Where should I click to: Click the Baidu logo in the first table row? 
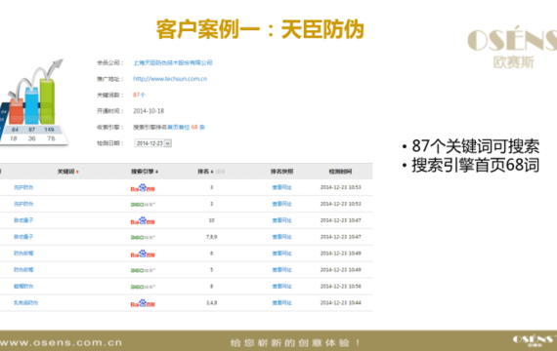pyautogui.click(x=143, y=188)
